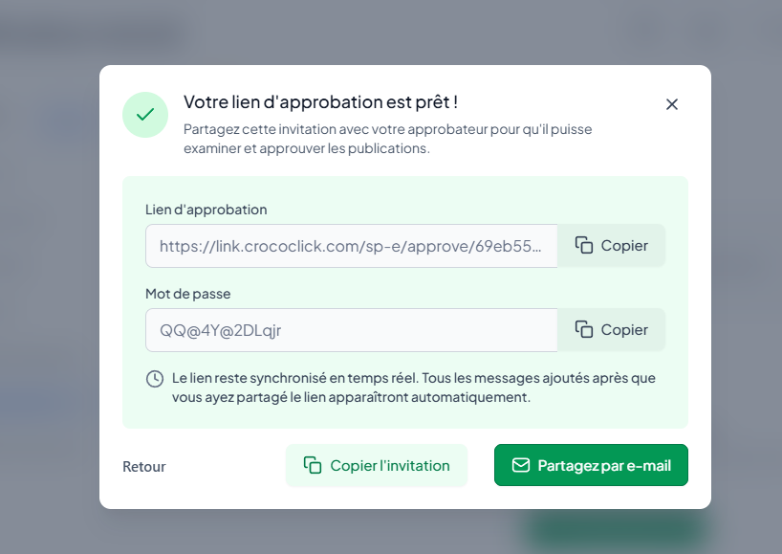
Task: Click the envelope icon in the e-mail button
Action: point(521,465)
